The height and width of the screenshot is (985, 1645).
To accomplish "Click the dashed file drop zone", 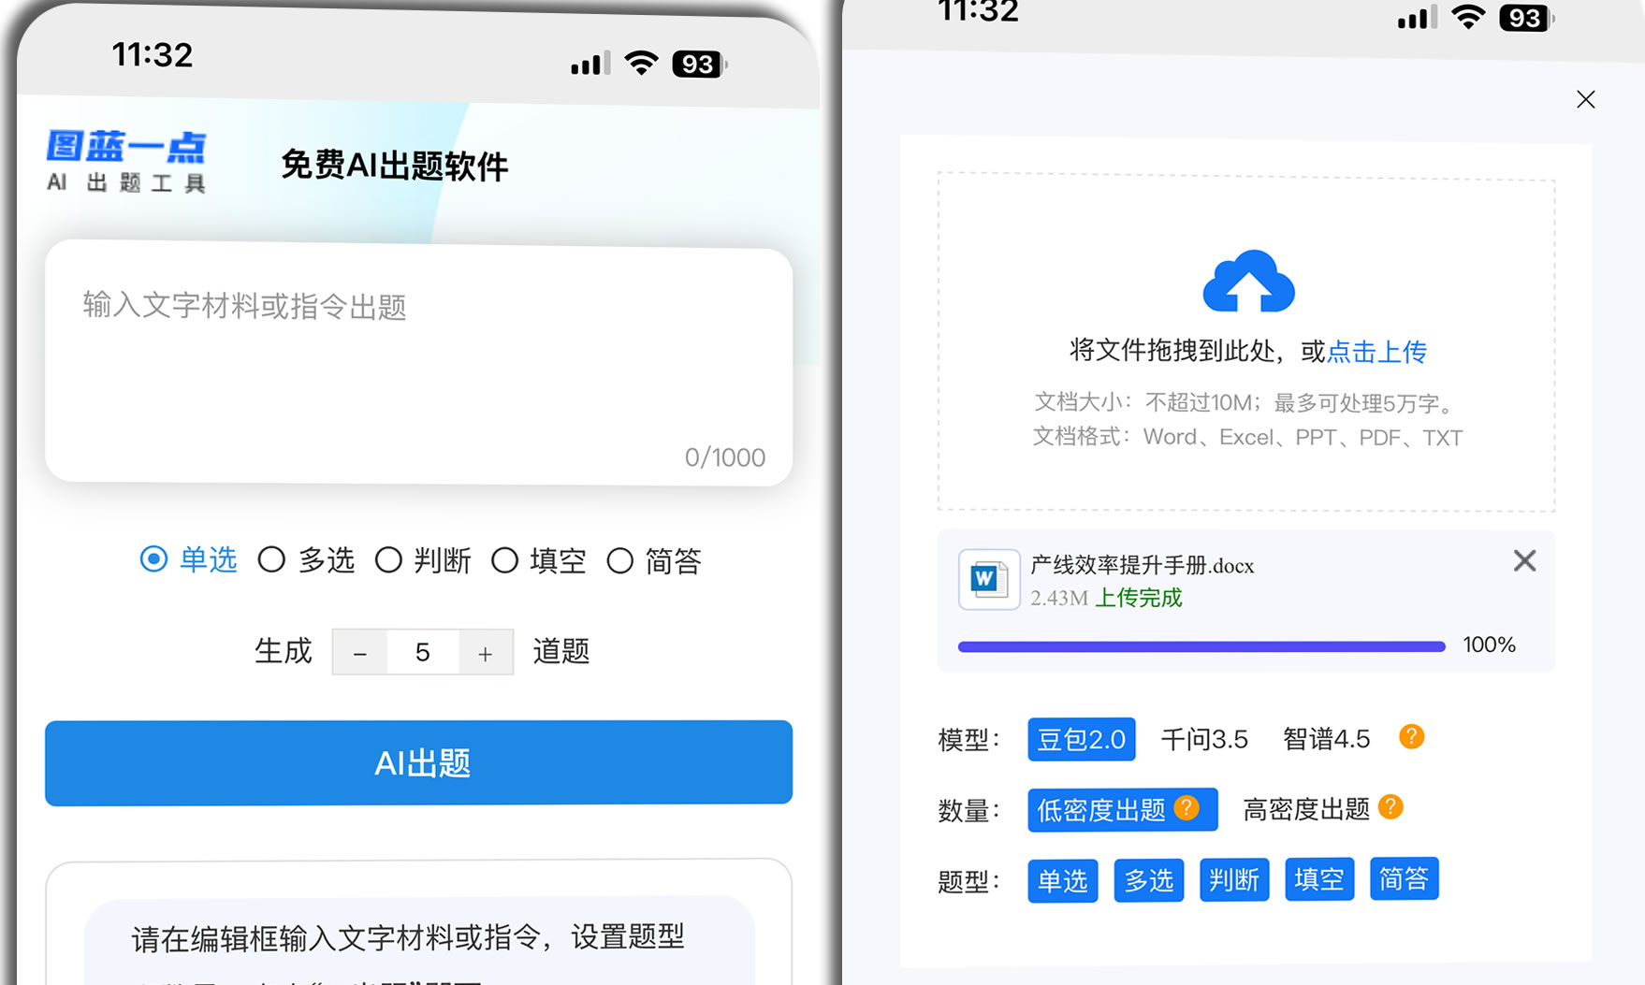I will coord(1246,342).
